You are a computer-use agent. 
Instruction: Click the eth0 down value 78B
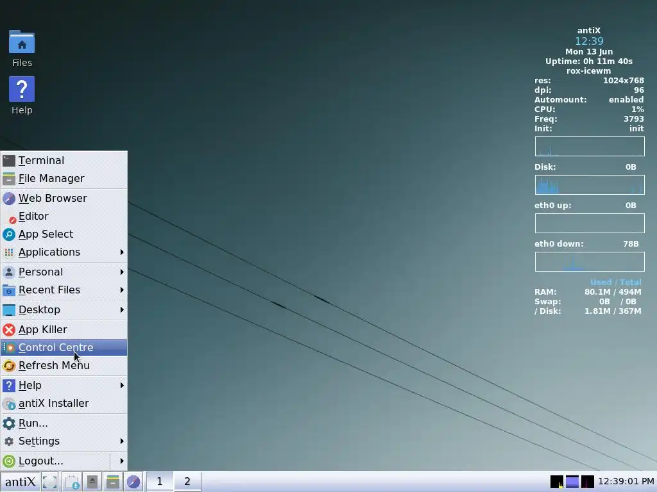click(x=631, y=243)
